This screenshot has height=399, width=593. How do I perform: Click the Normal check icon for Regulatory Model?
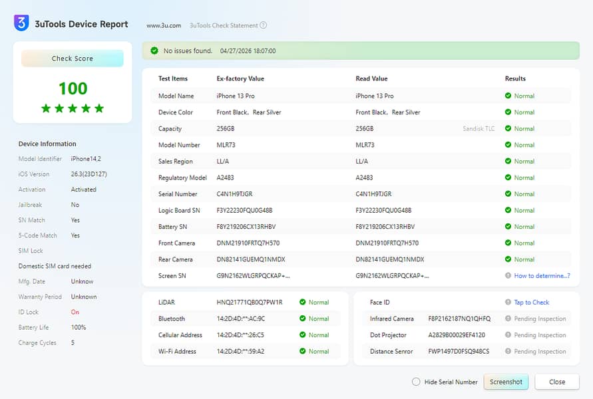click(x=508, y=177)
